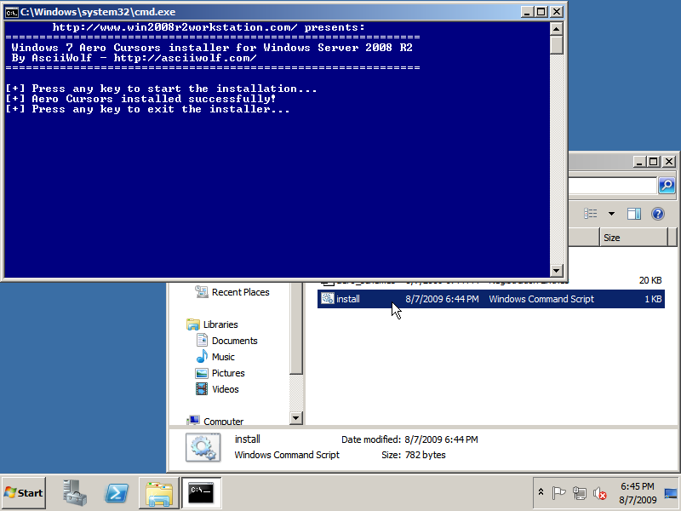
Task: Launch Windows PowerShell from the taskbar
Action: coord(117,493)
